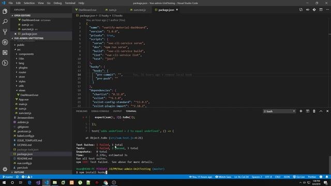Close package.json in Open Editors list
Viewport: 331px width, 186px height.
click(x=16, y=34)
